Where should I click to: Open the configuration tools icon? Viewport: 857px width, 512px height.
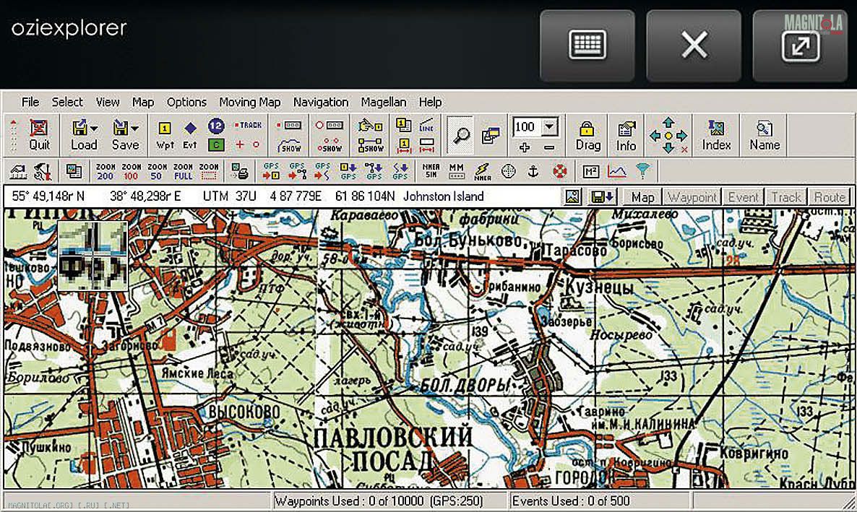pos(42,172)
